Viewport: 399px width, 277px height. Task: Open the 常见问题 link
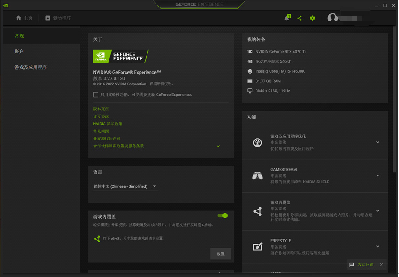point(101,131)
